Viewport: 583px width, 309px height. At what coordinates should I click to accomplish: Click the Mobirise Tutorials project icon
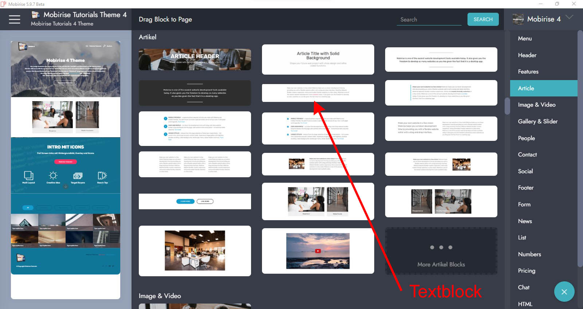click(x=36, y=15)
